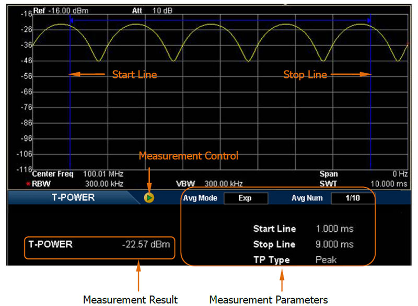The width and height of the screenshot is (418, 306).
Task: Click the Avg Num 1/10 field
Action: 353,198
